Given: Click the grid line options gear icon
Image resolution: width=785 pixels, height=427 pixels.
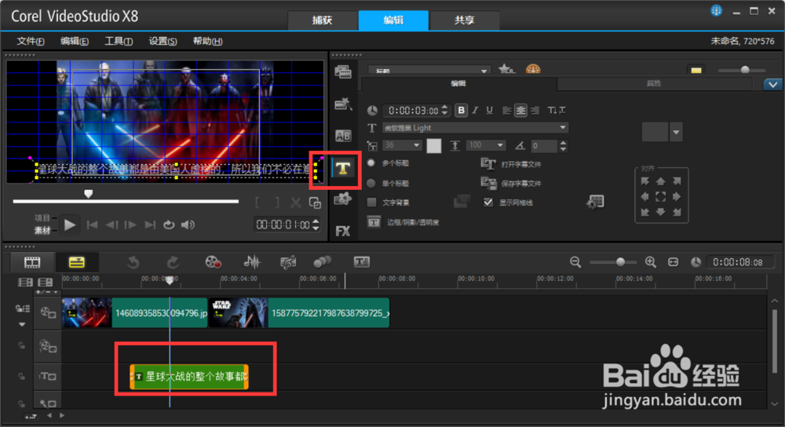Looking at the screenshot, I should click(x=595, y=203).
